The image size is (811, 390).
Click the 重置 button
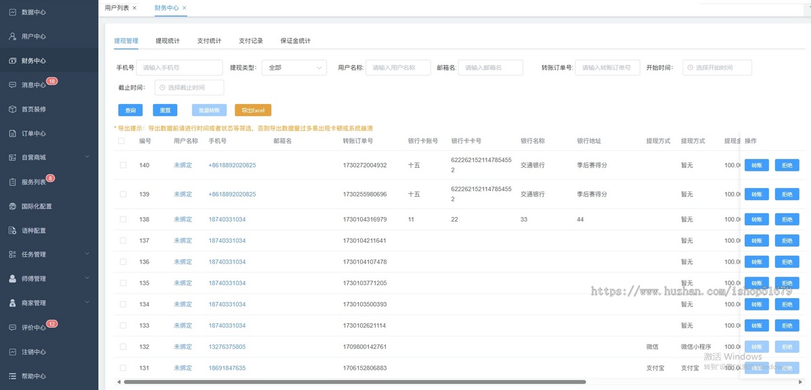(x=165, y=110)
